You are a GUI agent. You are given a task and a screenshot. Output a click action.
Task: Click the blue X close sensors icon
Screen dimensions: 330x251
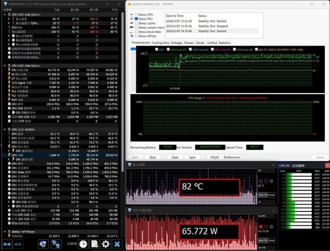[117, 243]
